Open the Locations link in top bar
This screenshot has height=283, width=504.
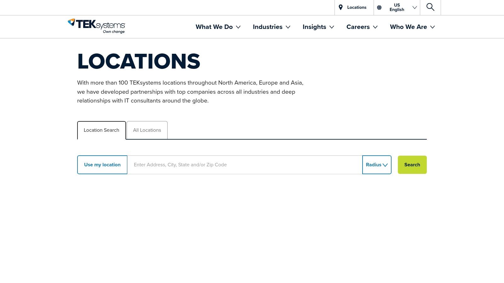click(x=357, y=8)
